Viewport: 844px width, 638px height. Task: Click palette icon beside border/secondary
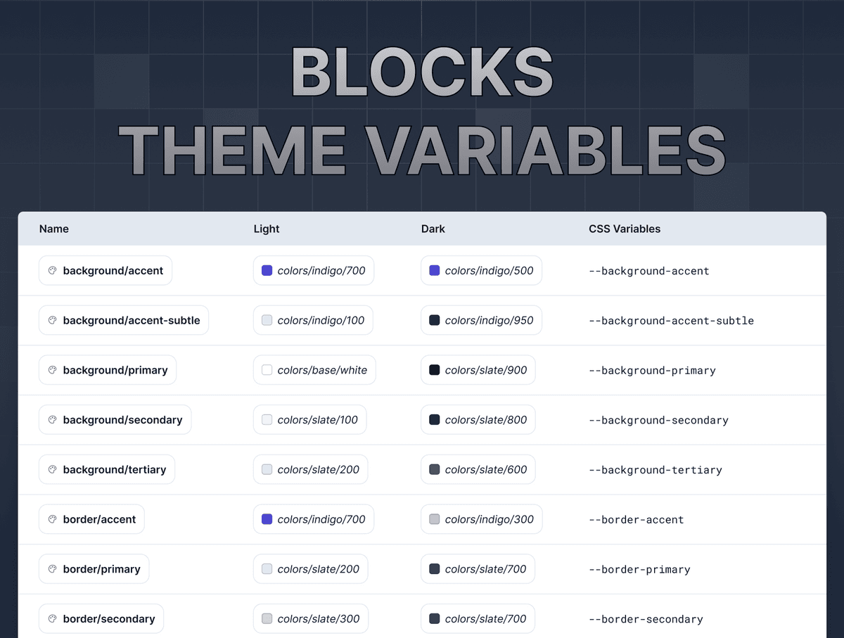[52, 619]
